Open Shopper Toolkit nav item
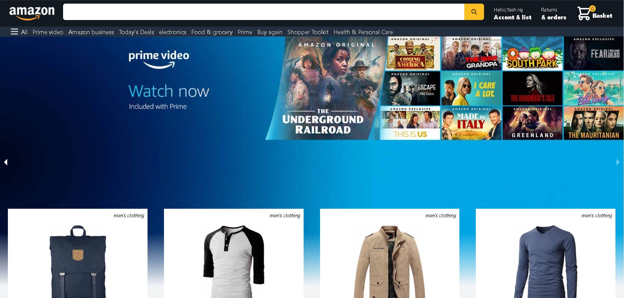 pos(308,32)
